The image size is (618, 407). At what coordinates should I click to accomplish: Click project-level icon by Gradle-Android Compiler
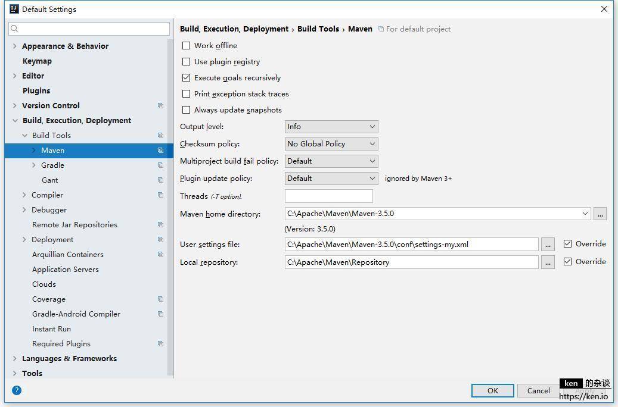tap(160, 314)
